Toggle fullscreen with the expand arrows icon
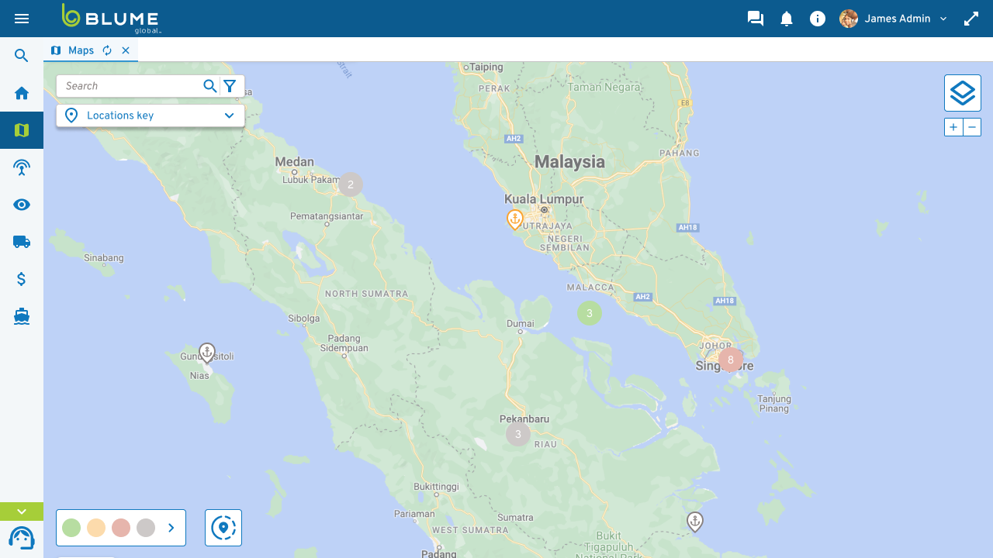Screen dimensions: 993x558 pos(971,19)
